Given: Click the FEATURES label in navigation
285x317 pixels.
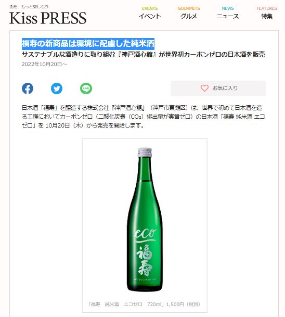Looking at the screenshot, I should click(267, 8).
